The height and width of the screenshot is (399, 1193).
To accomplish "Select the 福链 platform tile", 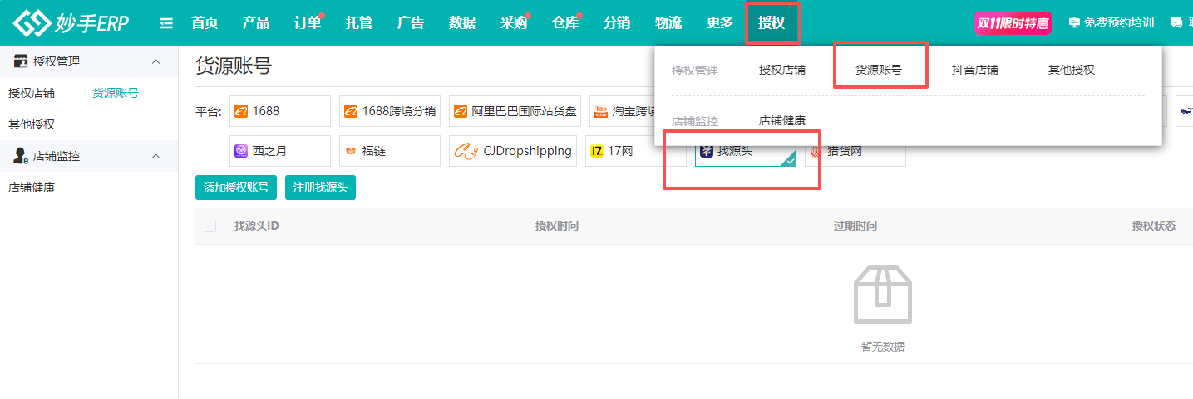I will (x=390, y=151).
